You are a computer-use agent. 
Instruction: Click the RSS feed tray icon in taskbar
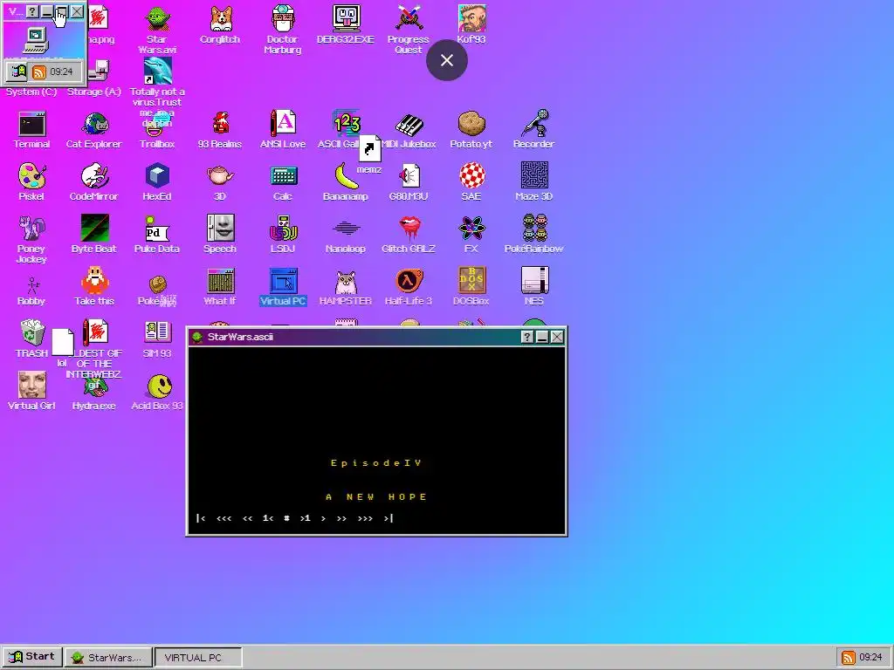coord(848,658)
